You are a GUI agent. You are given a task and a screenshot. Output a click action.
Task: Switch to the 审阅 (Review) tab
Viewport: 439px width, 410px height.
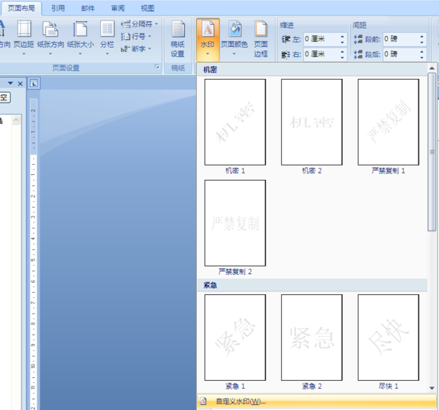117,8
